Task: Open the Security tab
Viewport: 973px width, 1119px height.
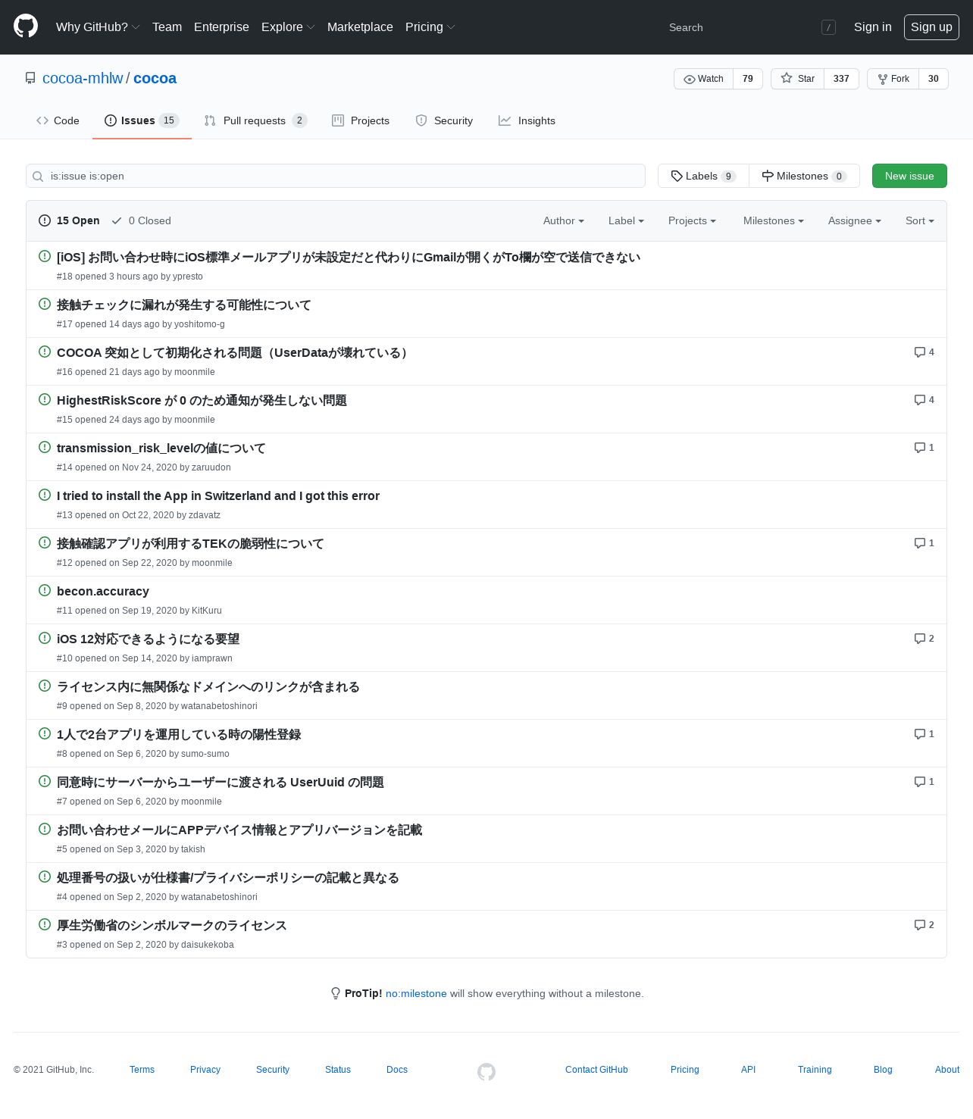Action: tap(444, 120)
